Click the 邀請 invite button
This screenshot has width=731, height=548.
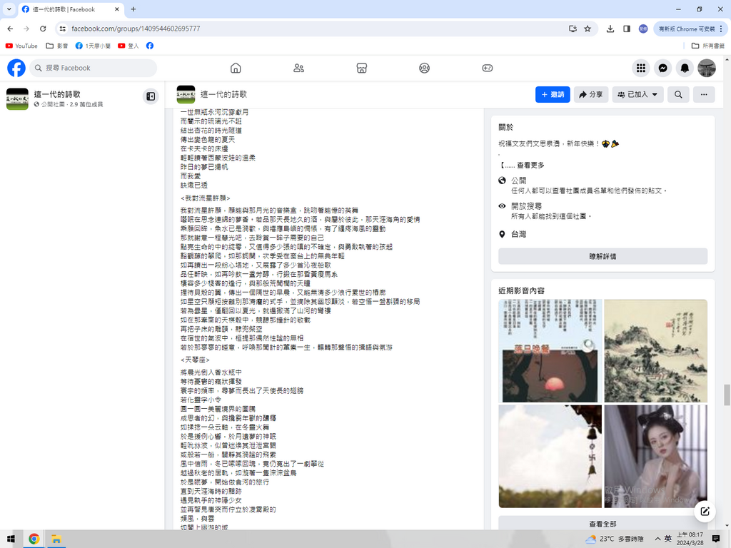click(553, 94)
